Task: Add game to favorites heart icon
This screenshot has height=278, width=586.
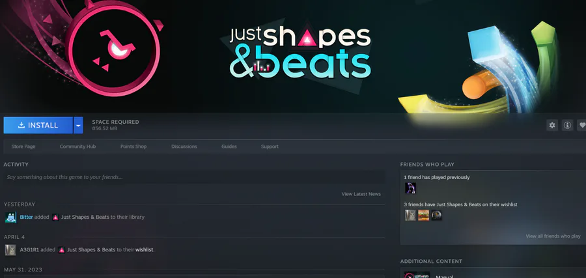Action: pos(581,125)
